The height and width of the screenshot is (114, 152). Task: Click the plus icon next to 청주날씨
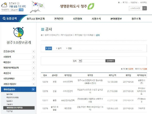(18, 3)
